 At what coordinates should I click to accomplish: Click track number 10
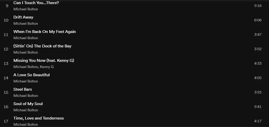(6, 20)
